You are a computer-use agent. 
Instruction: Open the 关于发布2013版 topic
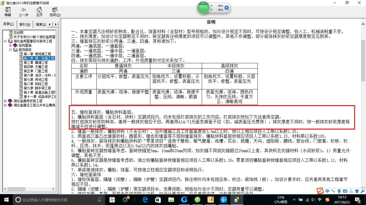(x=34, y=37)
